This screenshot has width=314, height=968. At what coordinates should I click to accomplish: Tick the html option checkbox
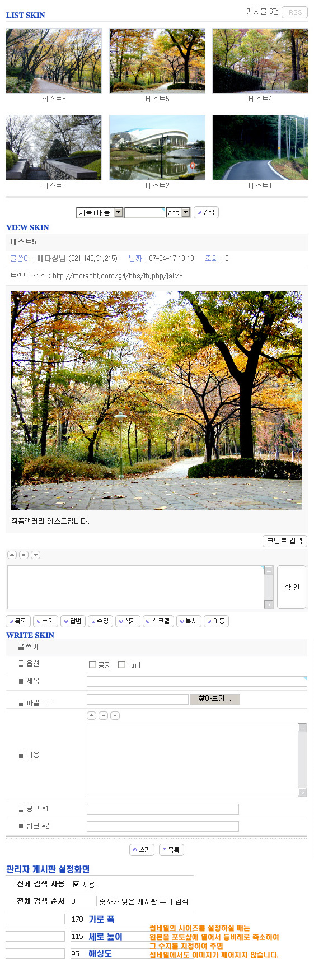pyautogui.click(x=121, y=664)
